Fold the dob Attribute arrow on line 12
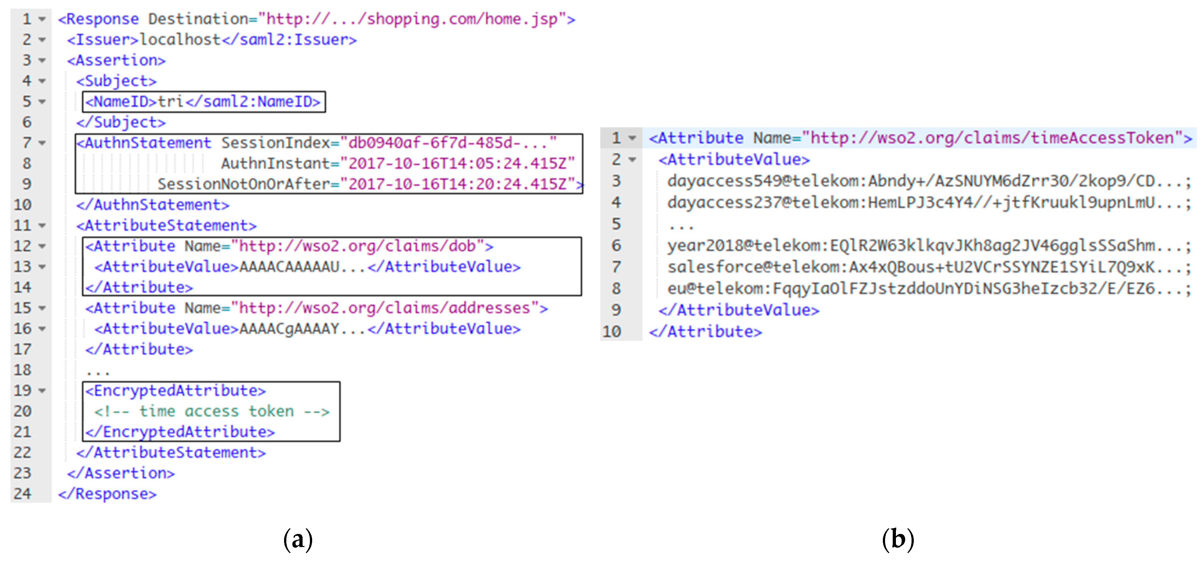This screenshot has height=562, width=1202. [x=42, y=246]
